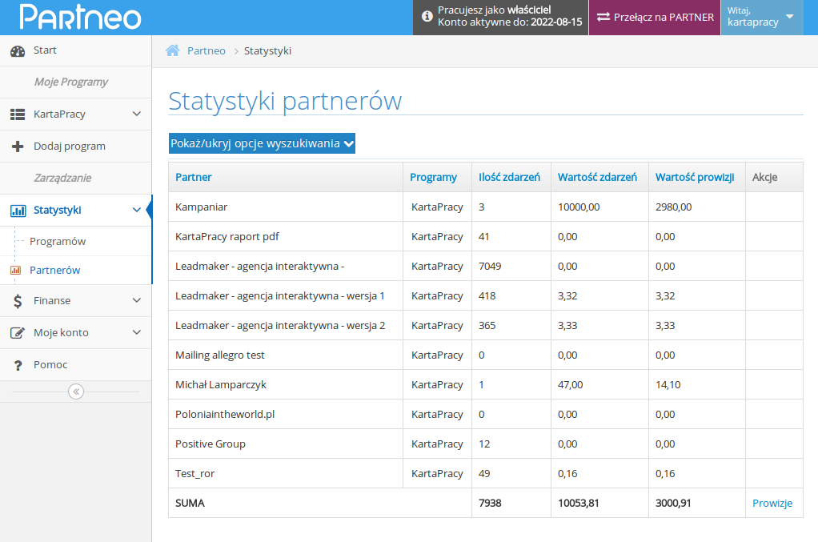
Task: Click the Mailing allegro test partner name
Action: pyautogui.click(x=219, y=355)
